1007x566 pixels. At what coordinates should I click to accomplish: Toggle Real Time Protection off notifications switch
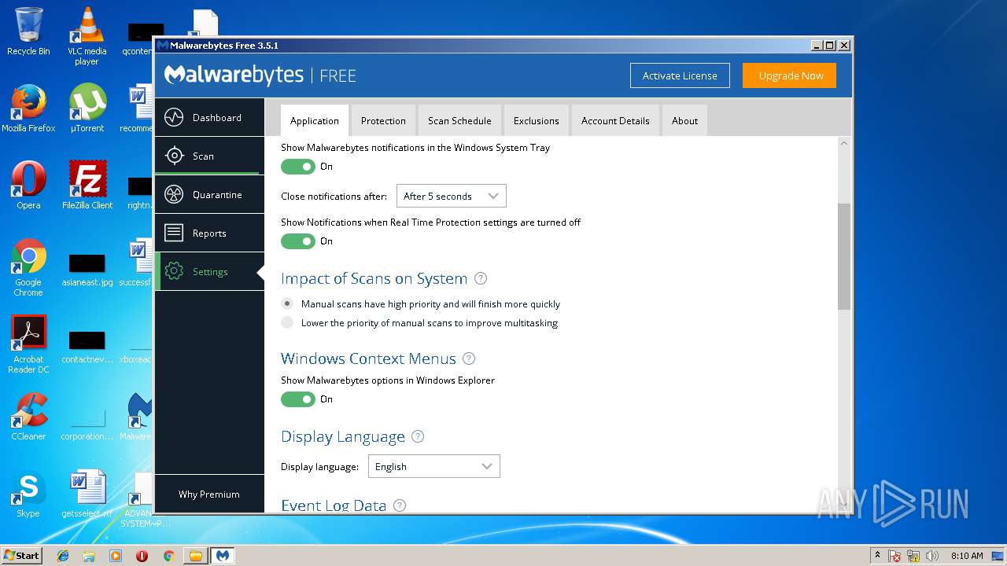[298, 241]
